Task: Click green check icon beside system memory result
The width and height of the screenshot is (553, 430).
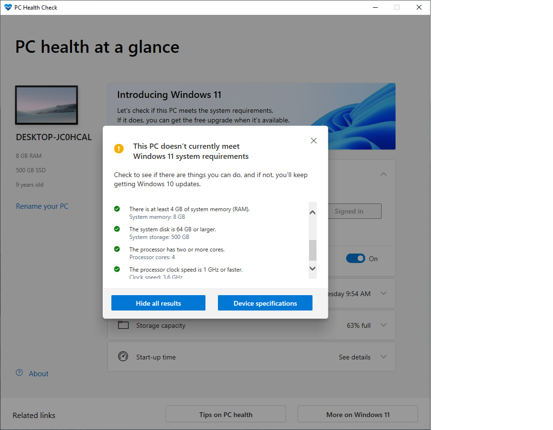Action: coord(117,209)
